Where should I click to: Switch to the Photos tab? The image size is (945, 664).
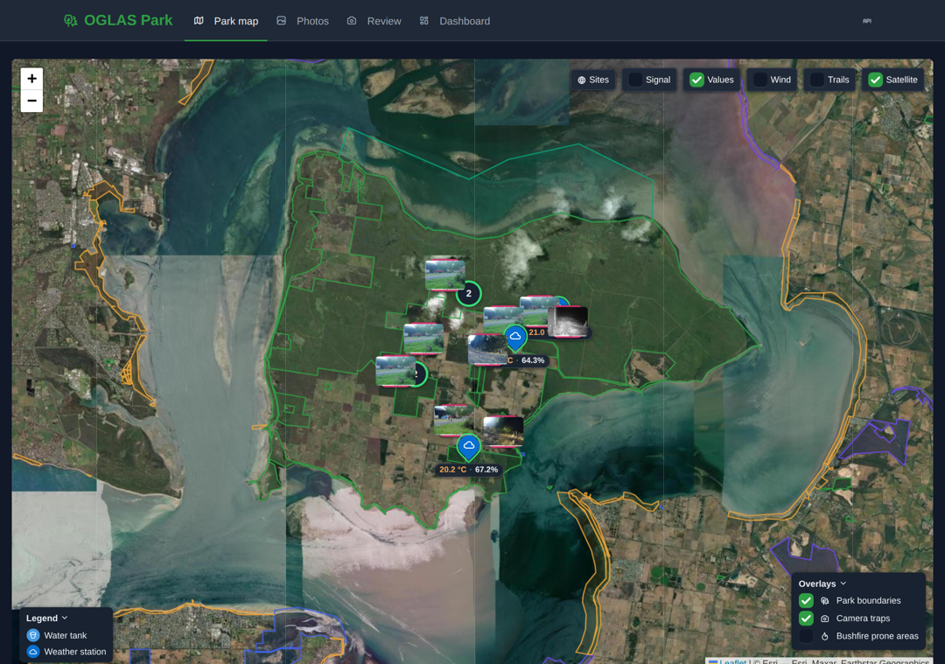pyautogui.click(x=303, y=21)
